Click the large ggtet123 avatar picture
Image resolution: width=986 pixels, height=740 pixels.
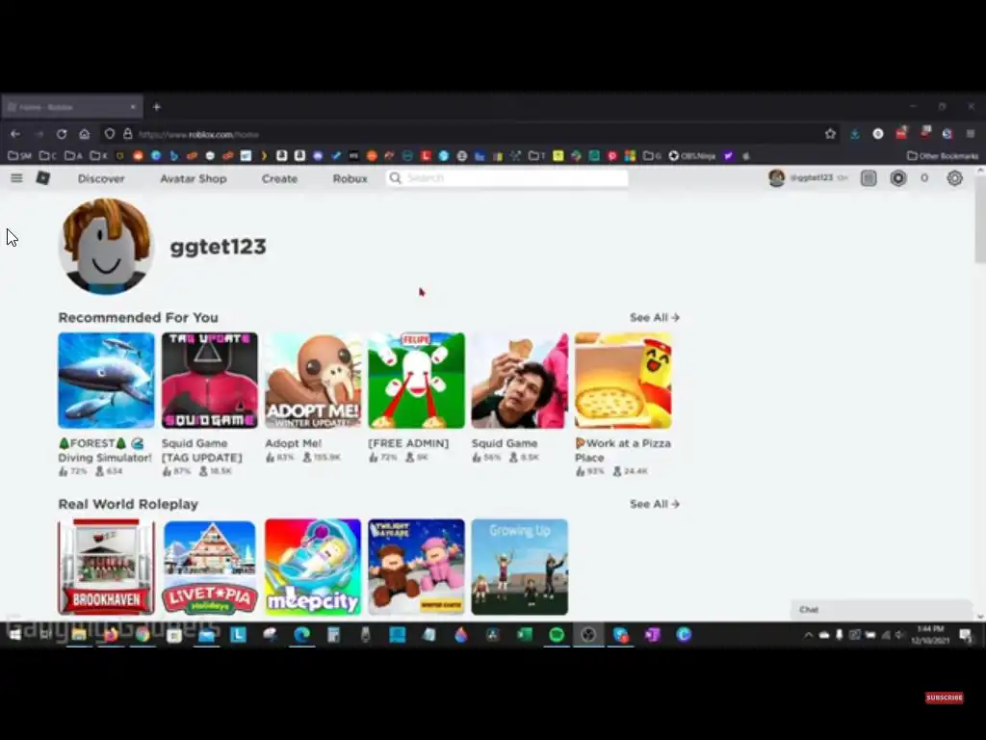point(106,246)
